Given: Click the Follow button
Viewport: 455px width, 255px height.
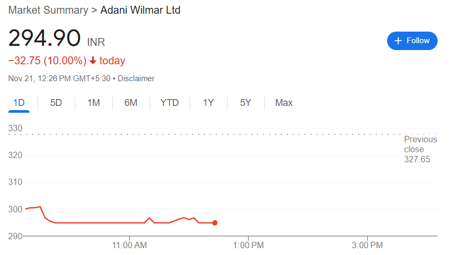Looking at the screenshot, I should [x=412, y=41].
